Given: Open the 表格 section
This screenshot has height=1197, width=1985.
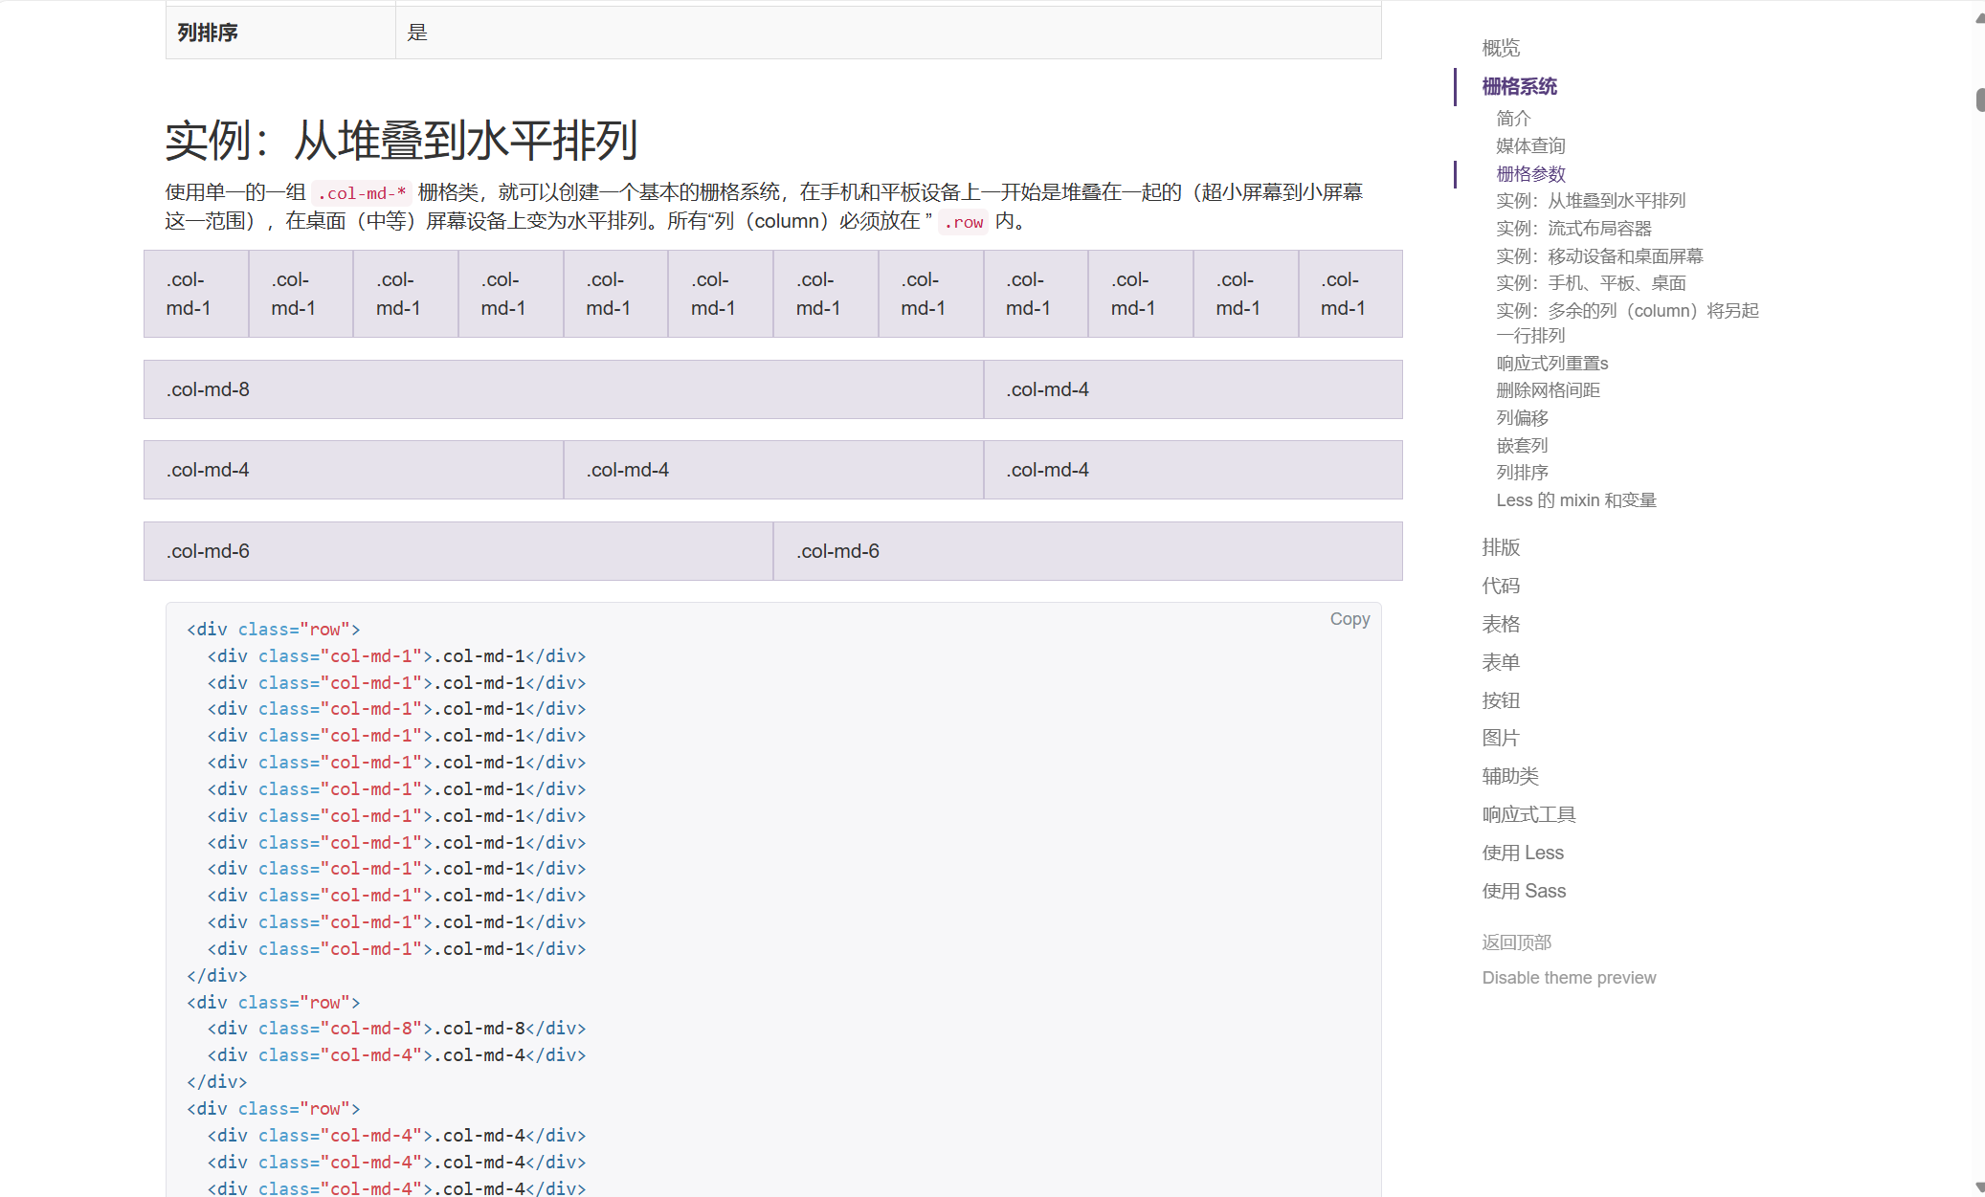Looking at the screenshot, I should pyautogui.click(x=1500, y=624).
